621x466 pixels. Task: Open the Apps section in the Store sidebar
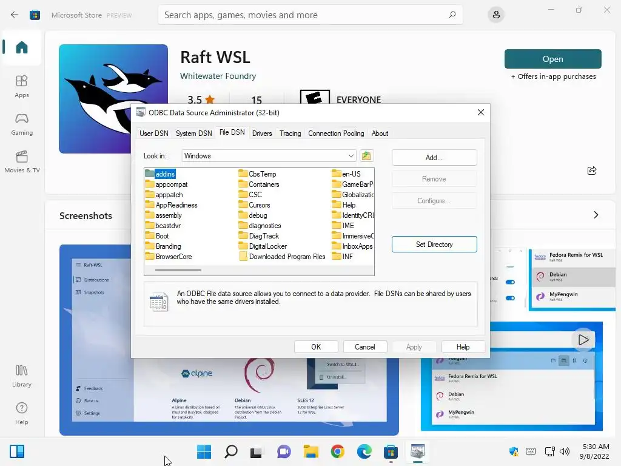[22, 86]
